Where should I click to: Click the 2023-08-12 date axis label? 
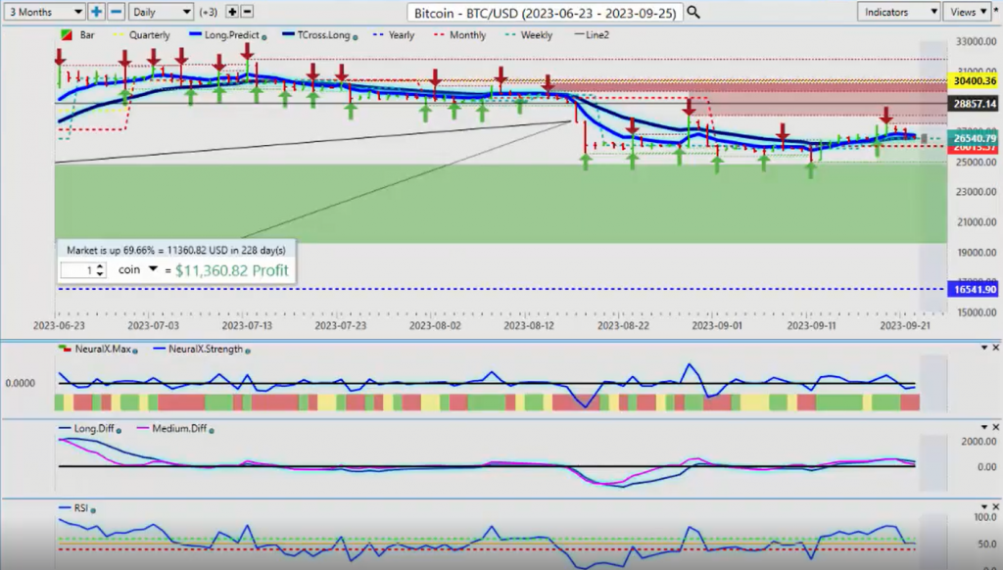pos(529,325)
